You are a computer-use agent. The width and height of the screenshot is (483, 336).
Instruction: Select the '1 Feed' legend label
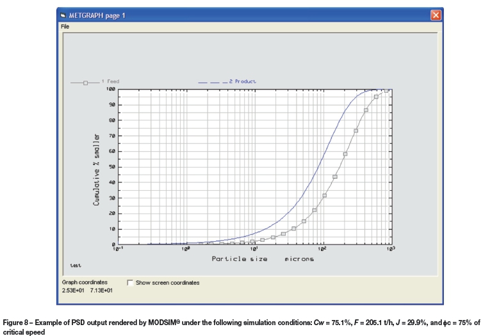[x=111, y=82]
